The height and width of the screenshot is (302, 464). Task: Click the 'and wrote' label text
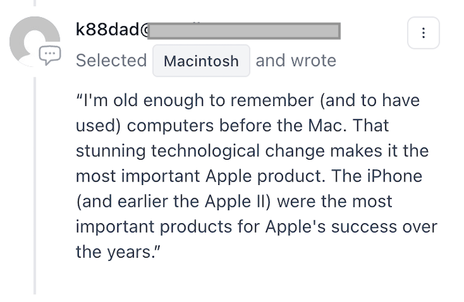click(x=296, y=61)
